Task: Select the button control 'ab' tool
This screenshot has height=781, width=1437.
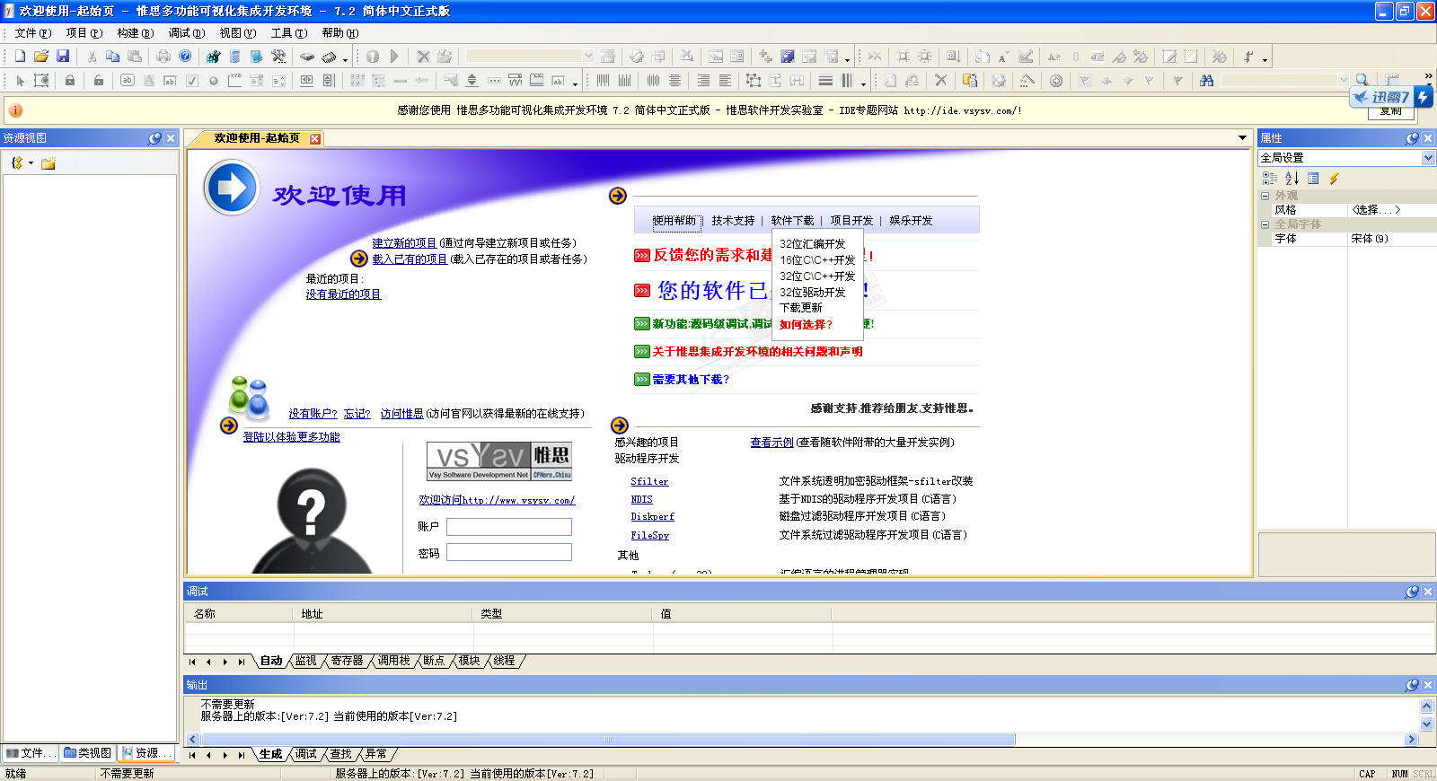Action: click(x=128, y=80)
